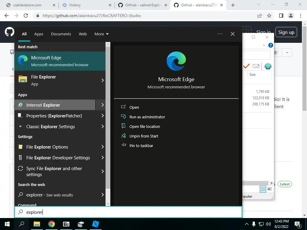Click taskbar clock 12:43 PM

[x=281, y=221]
